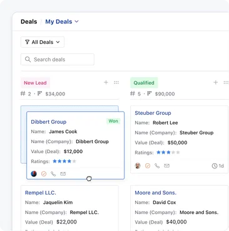
Task: Click the Qualified stage label
Action: 144,83
